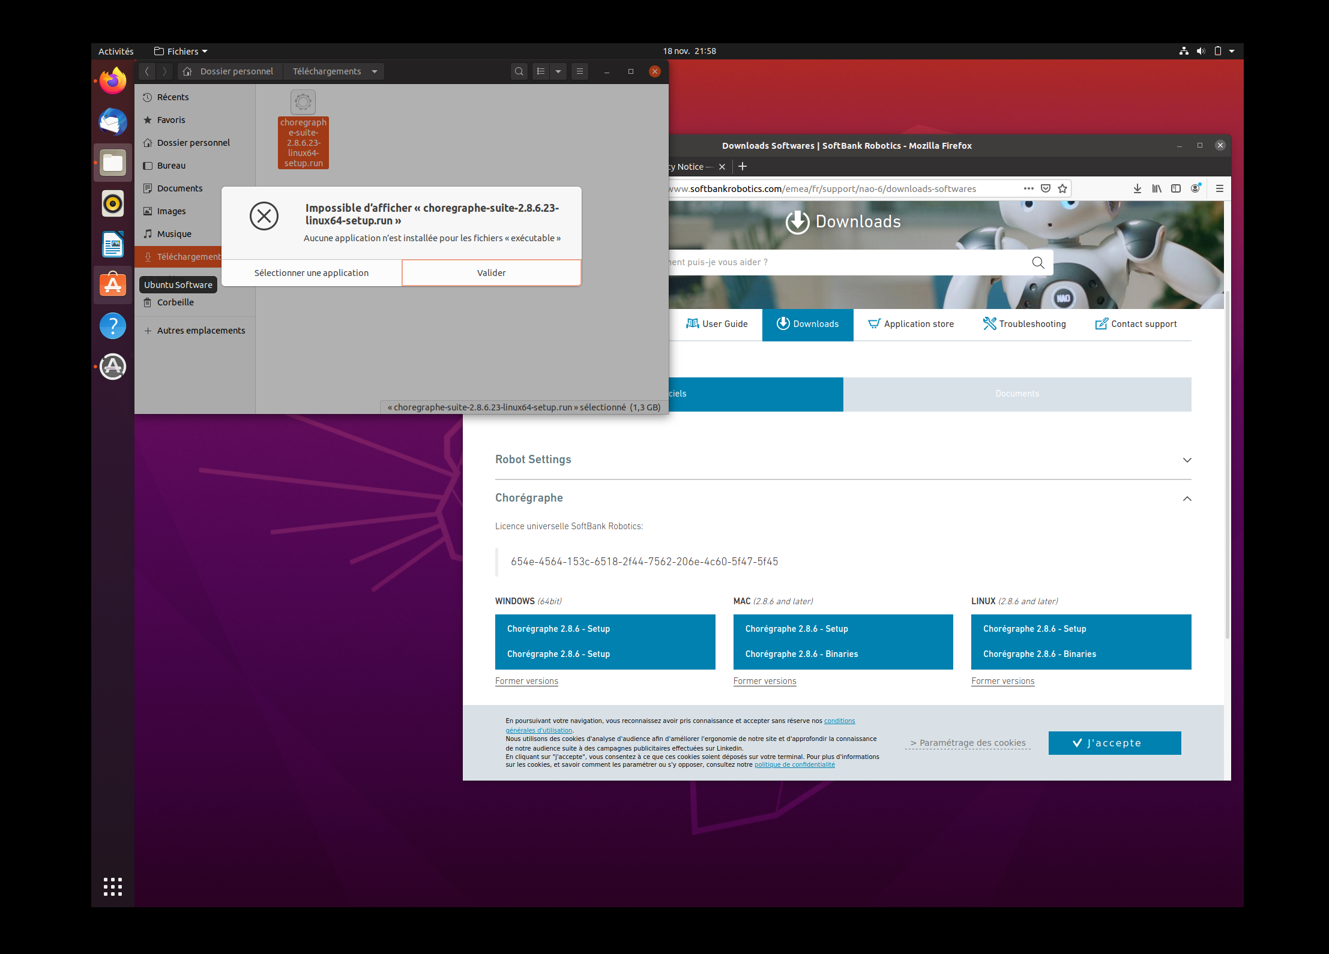Click Sélectionner une application button
The height and width of the screenshot is (954, 1329).
tap(312, 273)
